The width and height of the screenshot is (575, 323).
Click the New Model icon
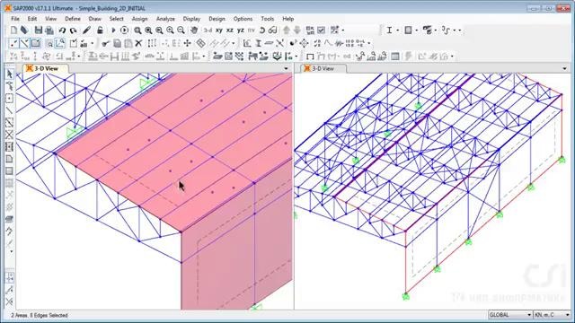(x=13, y=31)
